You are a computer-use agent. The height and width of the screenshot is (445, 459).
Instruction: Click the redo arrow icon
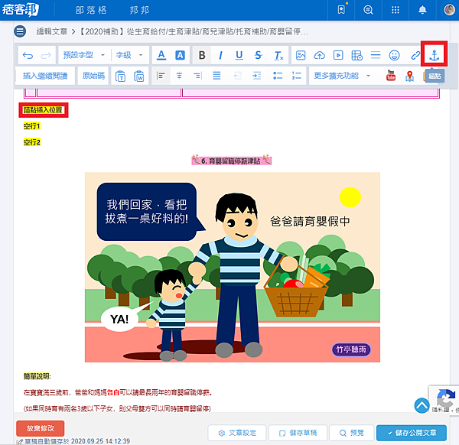(46, 55)
